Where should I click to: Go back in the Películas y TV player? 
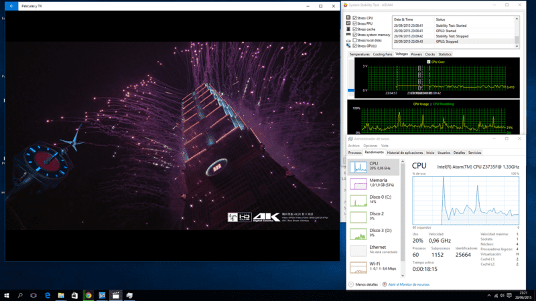click(11, 6)
